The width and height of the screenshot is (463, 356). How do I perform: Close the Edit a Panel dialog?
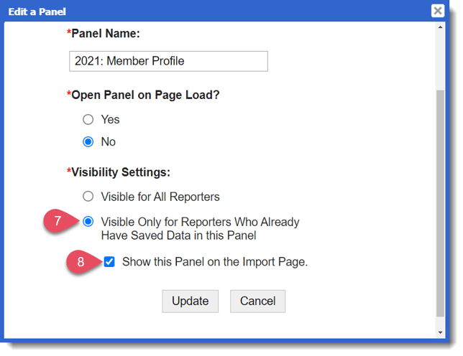437,11
